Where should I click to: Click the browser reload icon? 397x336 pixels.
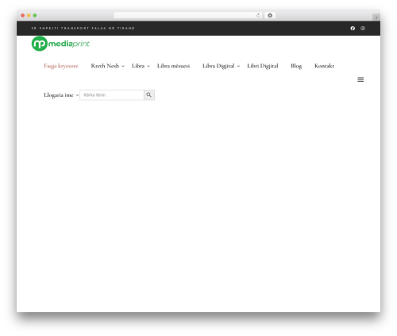(258, 15)
